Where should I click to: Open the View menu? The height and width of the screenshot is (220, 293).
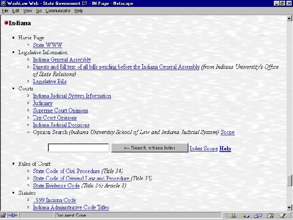click(x=28, y=11)
